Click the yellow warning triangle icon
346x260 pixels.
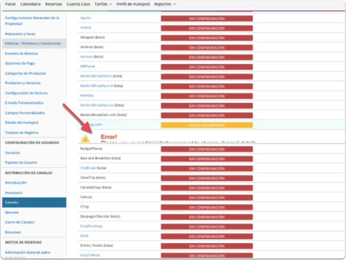coord(85,139)
